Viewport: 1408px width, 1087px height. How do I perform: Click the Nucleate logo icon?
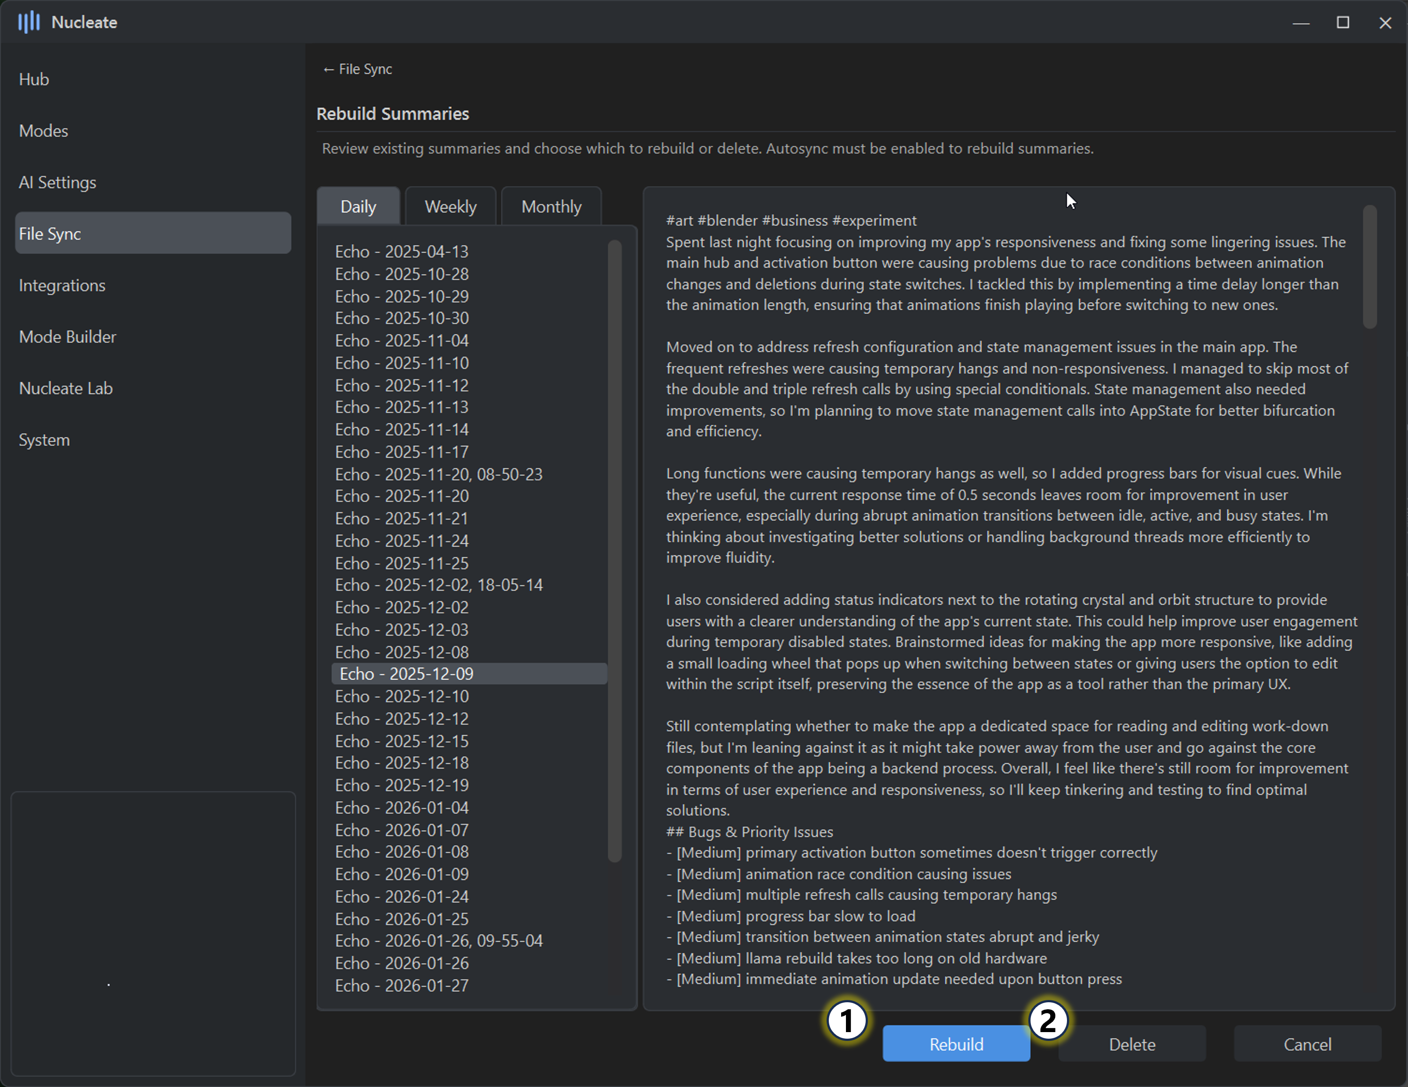coord(29,22)
